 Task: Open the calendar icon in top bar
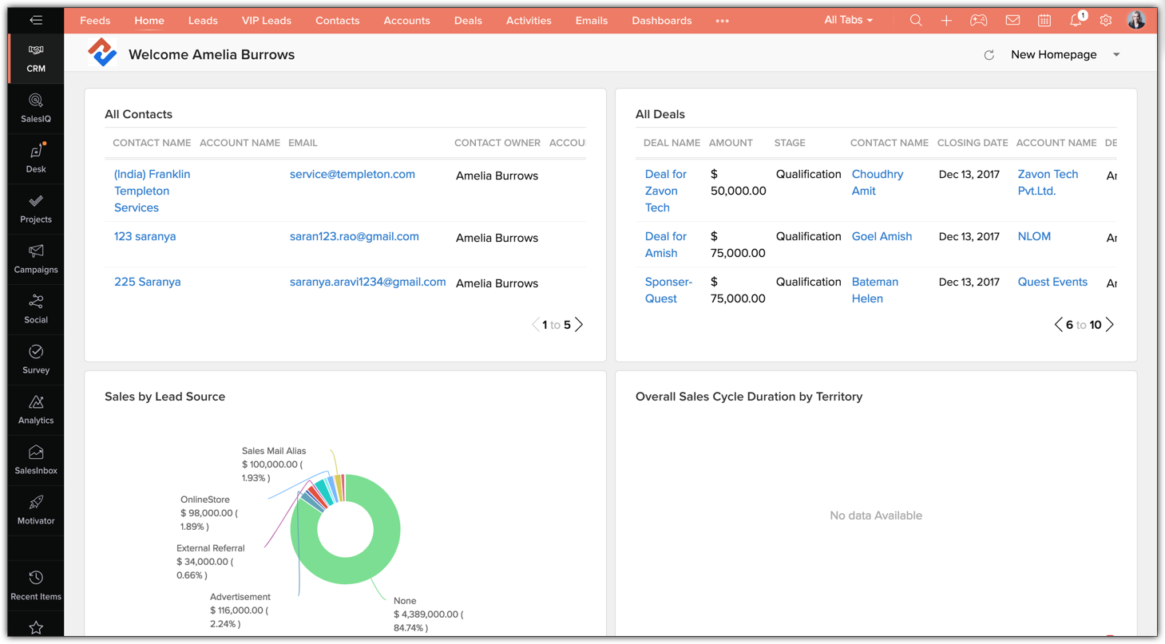[x=1044, y=21]
